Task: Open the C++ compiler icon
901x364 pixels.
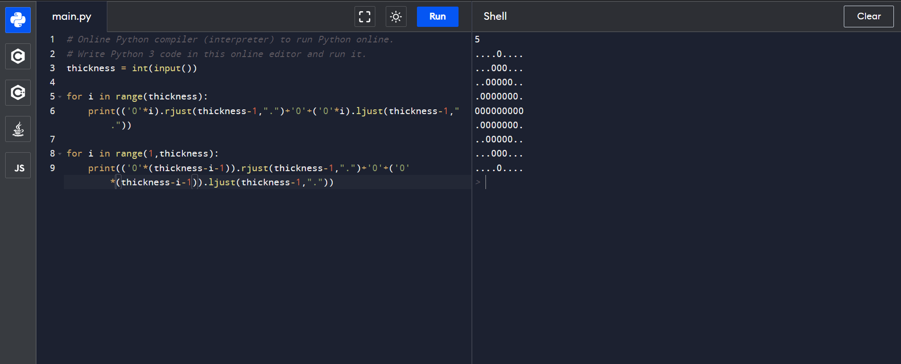Action: click(x=18, y=92)
